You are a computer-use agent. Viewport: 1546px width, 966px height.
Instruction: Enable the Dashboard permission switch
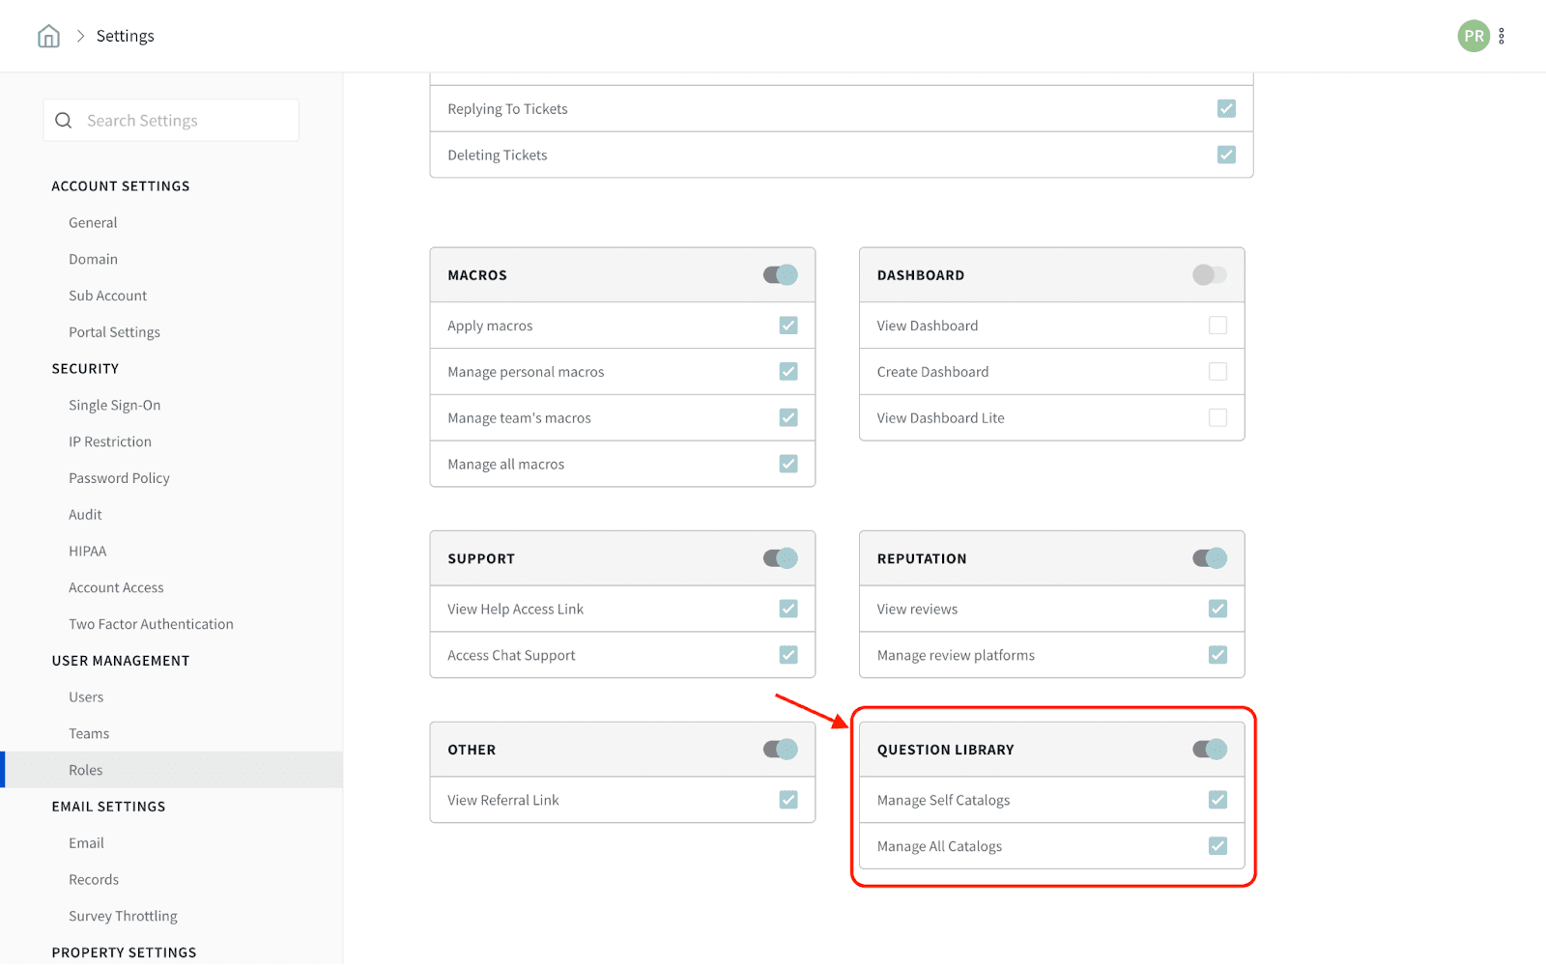tap(1209, 275)
